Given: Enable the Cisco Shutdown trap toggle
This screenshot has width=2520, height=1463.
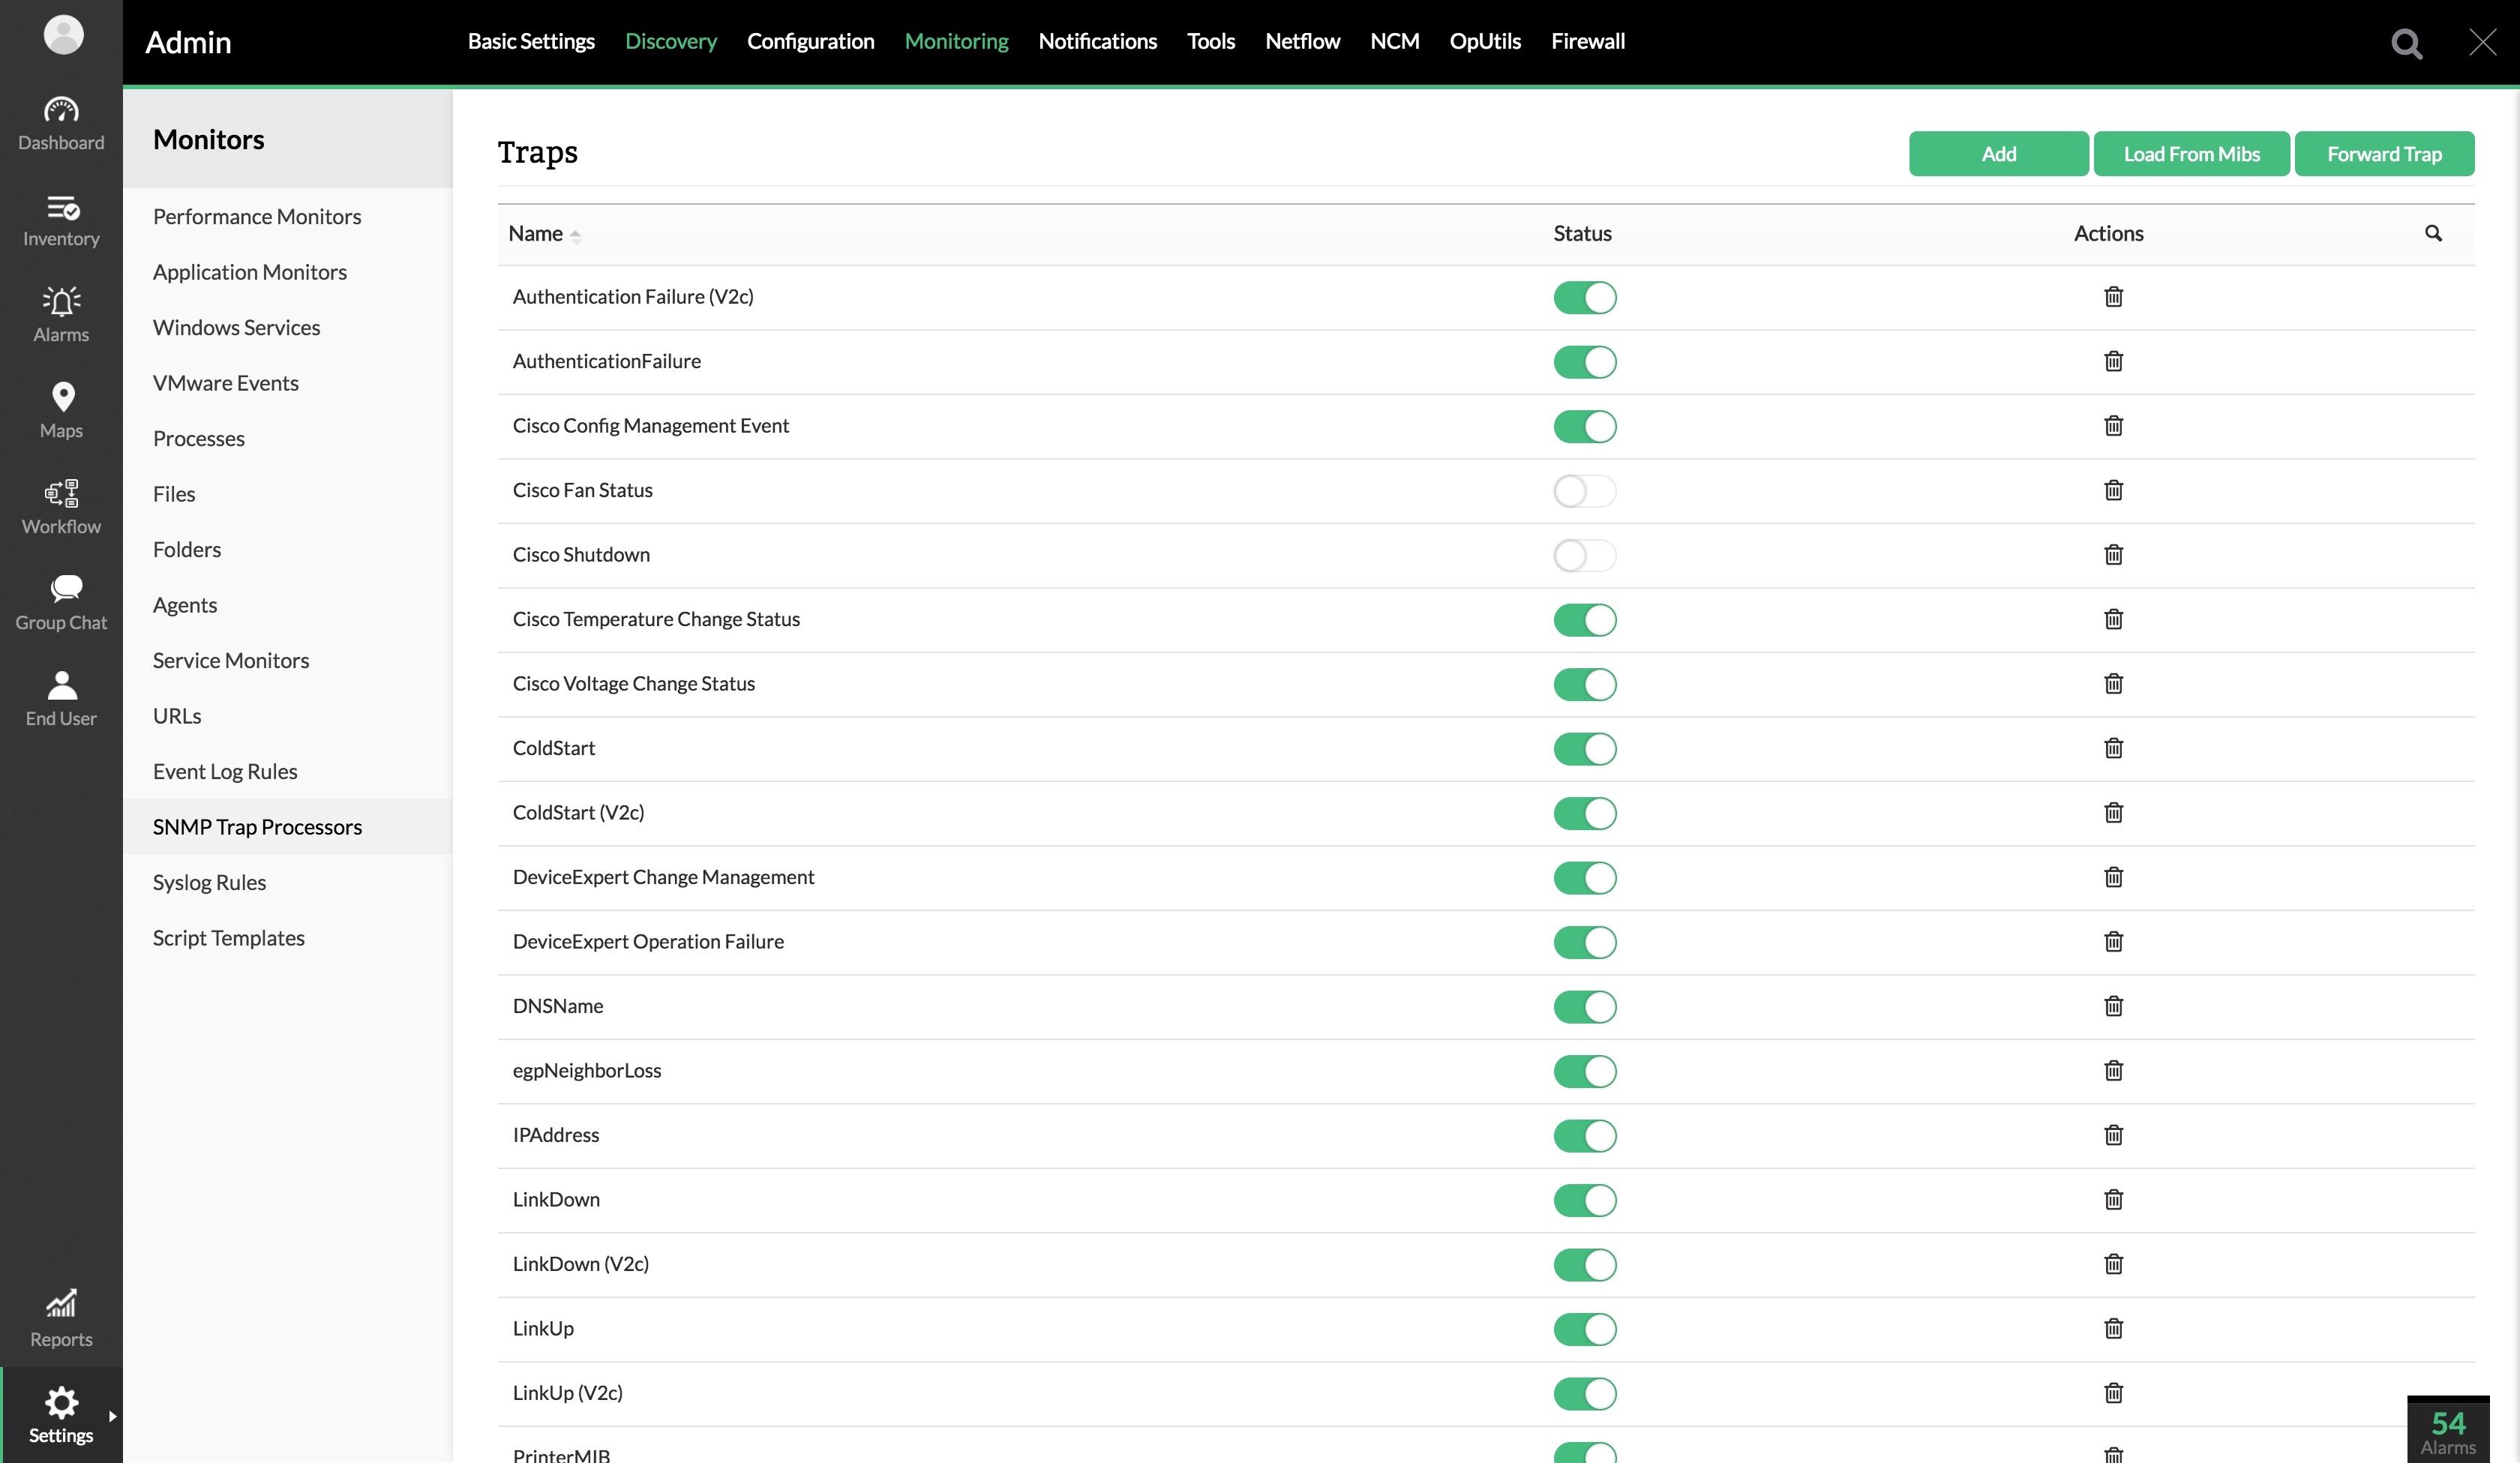Looking at the screenshot, I should point(1584,555).
